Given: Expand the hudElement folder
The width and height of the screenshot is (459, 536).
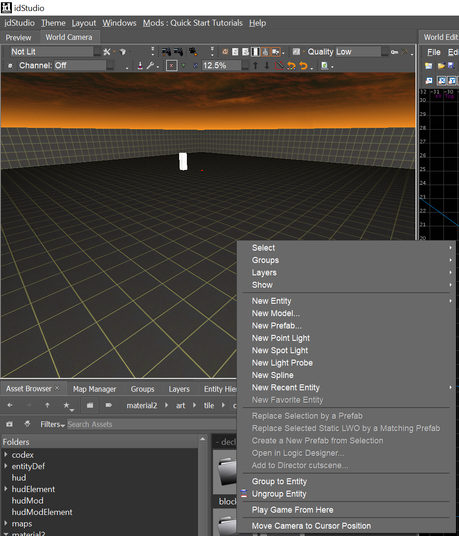Looking at the screenshot, I should pyautogui.click(x=6, y=489).
